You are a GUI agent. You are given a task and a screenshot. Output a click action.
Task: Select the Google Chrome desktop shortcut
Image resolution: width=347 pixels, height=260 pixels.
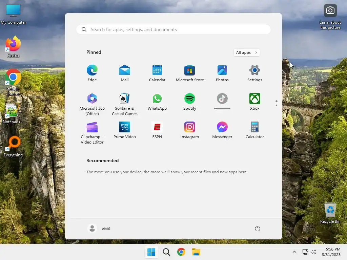coord(13,82)
